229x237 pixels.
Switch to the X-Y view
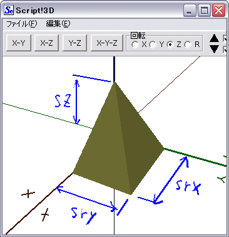(x=19, y=43)
